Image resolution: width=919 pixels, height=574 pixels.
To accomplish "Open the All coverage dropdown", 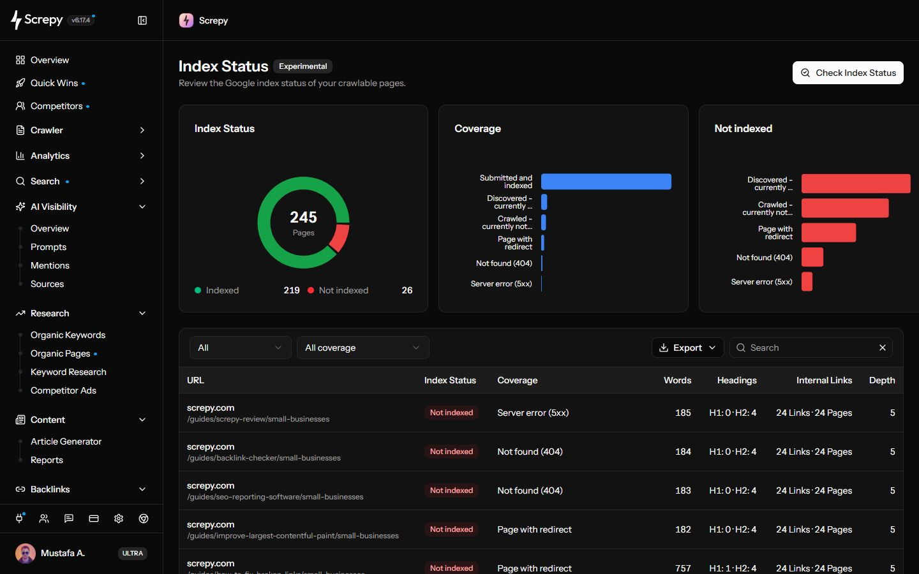I will point(363,348).
